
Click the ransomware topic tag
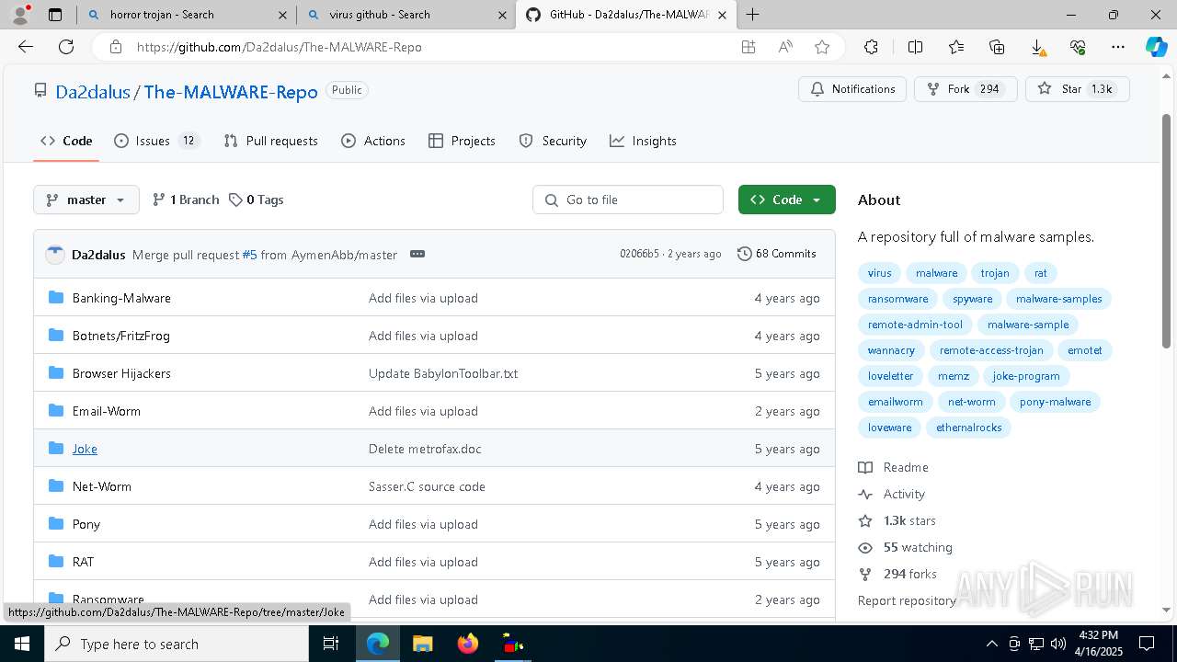pos(898,299)
